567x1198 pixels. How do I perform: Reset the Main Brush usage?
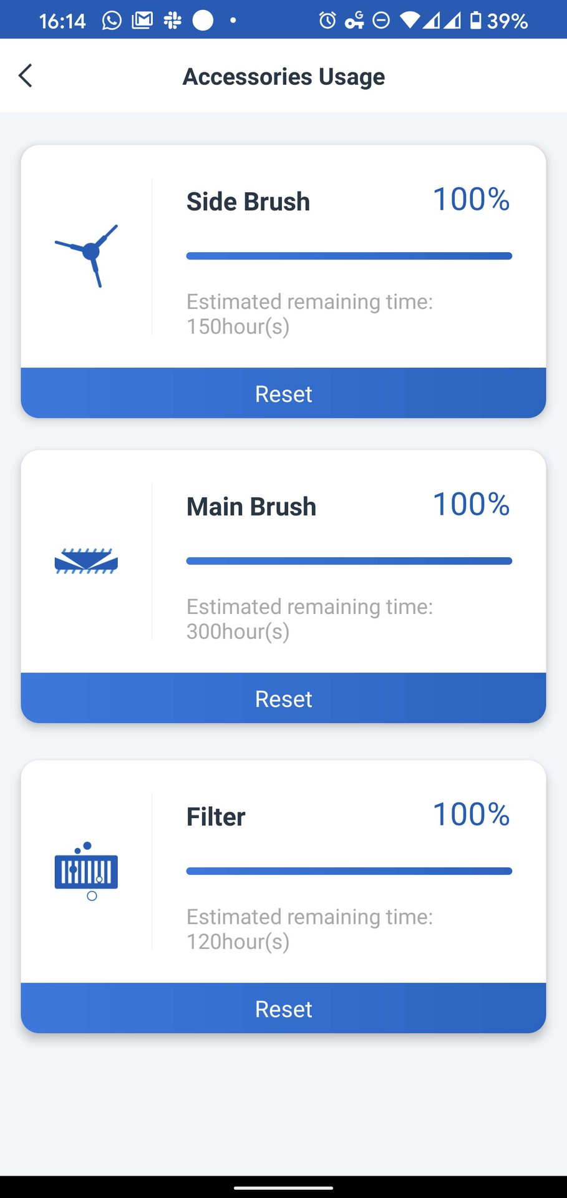(283, 699)
